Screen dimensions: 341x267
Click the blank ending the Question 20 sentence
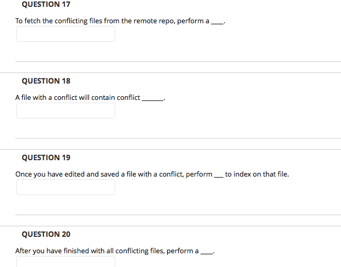tap(207, 253)
